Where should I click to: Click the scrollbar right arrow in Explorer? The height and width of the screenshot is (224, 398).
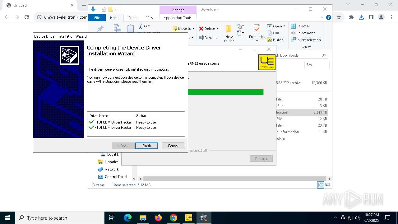click(x=329, y=179)
